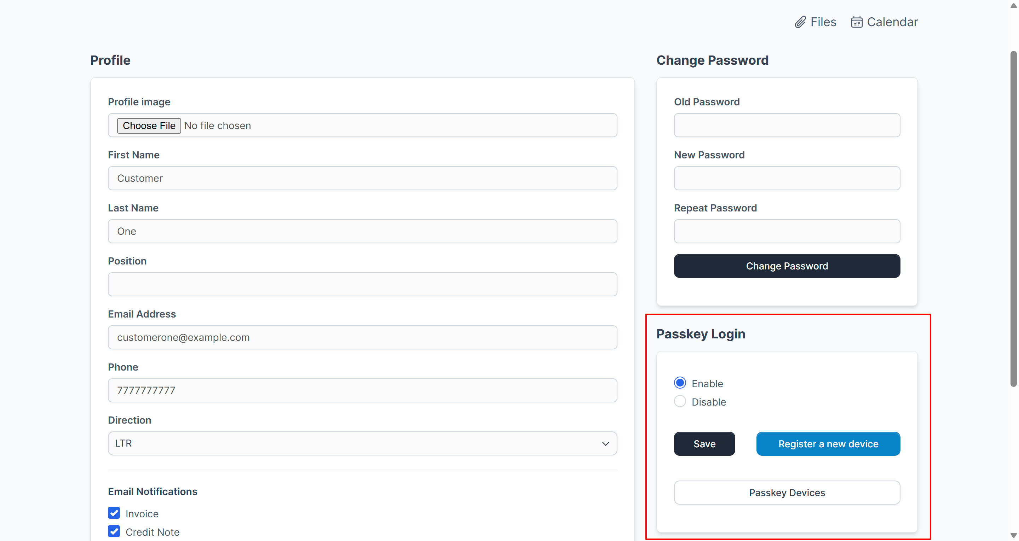This screenshot has height=541, width=1019.
Task: Select the Disable passkey radio button
Action: coord(680,401)
